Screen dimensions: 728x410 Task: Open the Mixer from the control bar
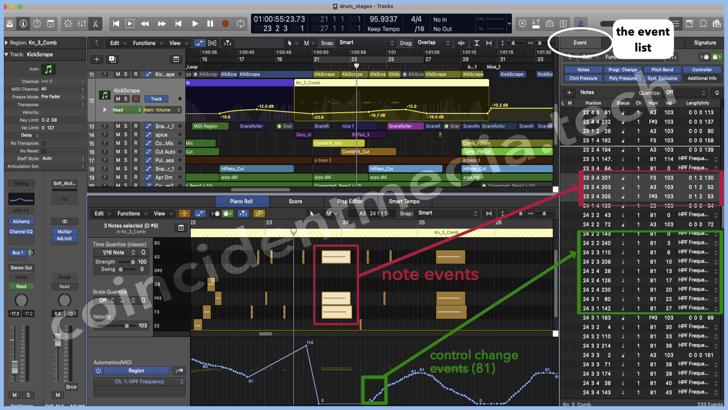click(x=82, y=24)
